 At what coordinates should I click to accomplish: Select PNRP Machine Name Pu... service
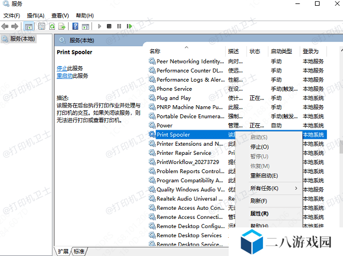tap(238, 107)
